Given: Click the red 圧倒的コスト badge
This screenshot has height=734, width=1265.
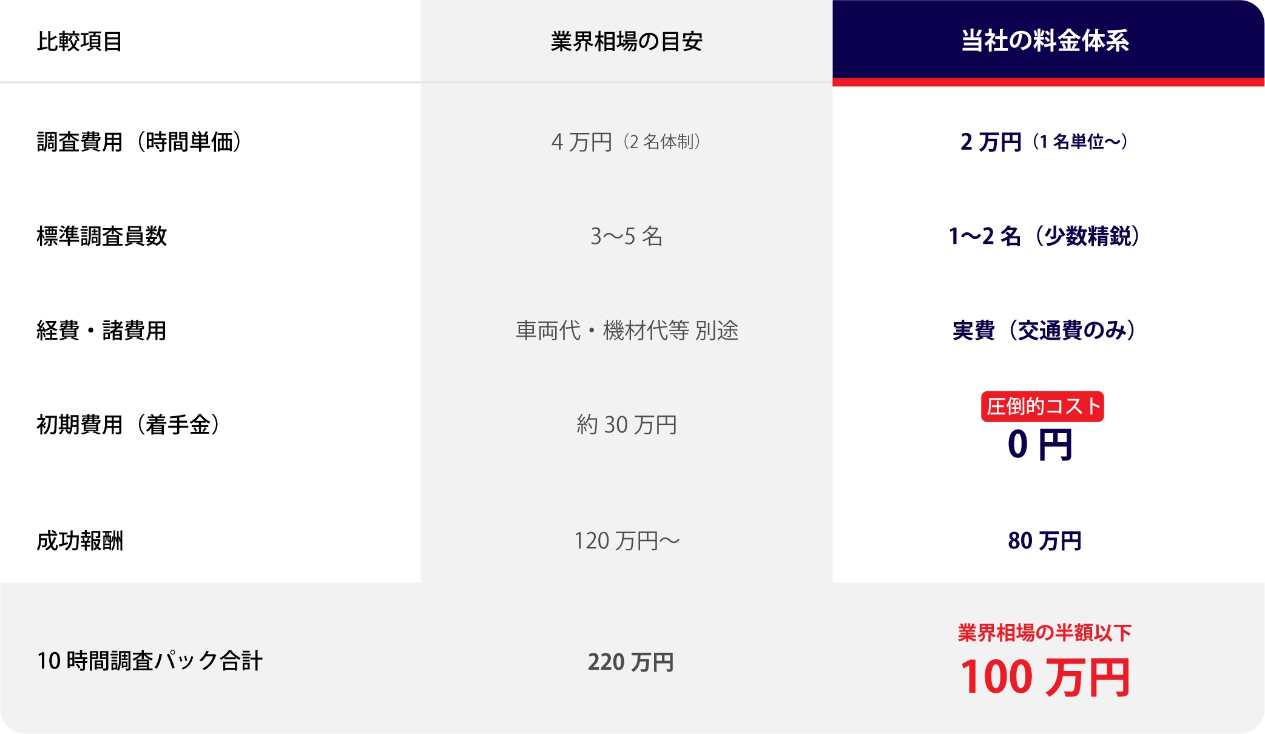Looking at the screenshot, I should [x=1042, y=406].
